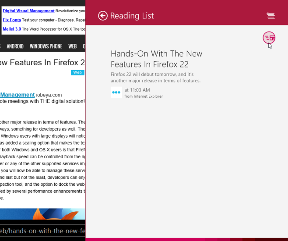Click the Reading List title text
This screenshot has height=241, width=288.
tap(132, 16)
